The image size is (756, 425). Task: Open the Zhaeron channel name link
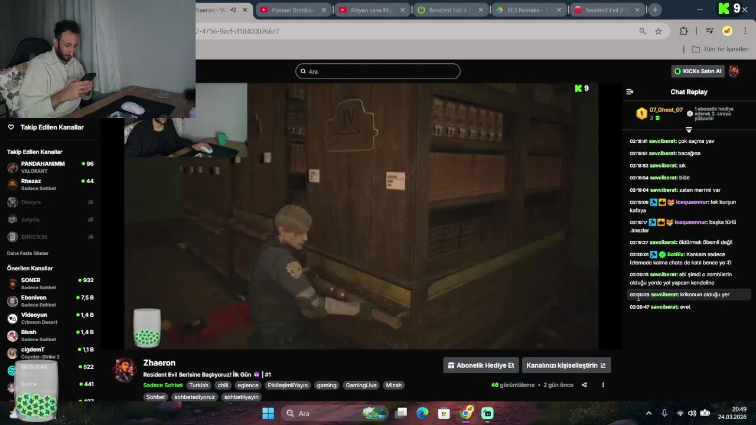[x=159, y=363]
